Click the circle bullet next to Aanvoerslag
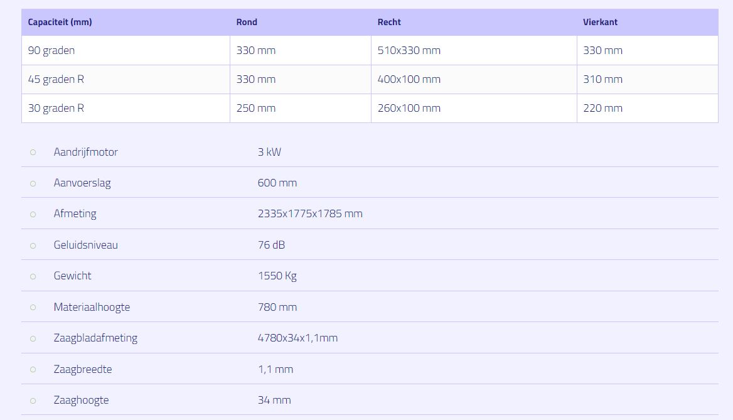 click(x=33, y=183)
